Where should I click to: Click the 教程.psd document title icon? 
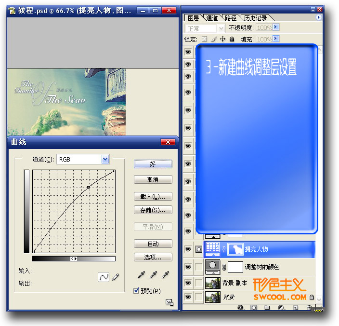click(12, 11)
